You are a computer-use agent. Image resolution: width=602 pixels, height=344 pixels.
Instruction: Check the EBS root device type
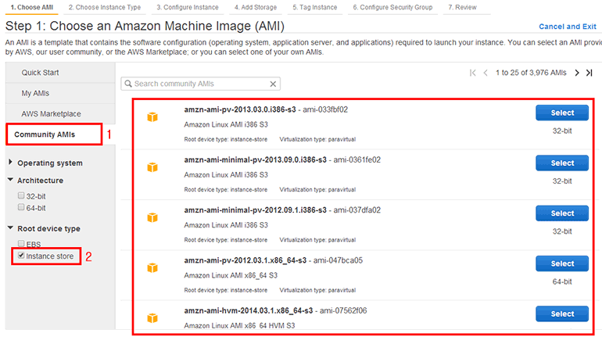(x=21, y=244)
